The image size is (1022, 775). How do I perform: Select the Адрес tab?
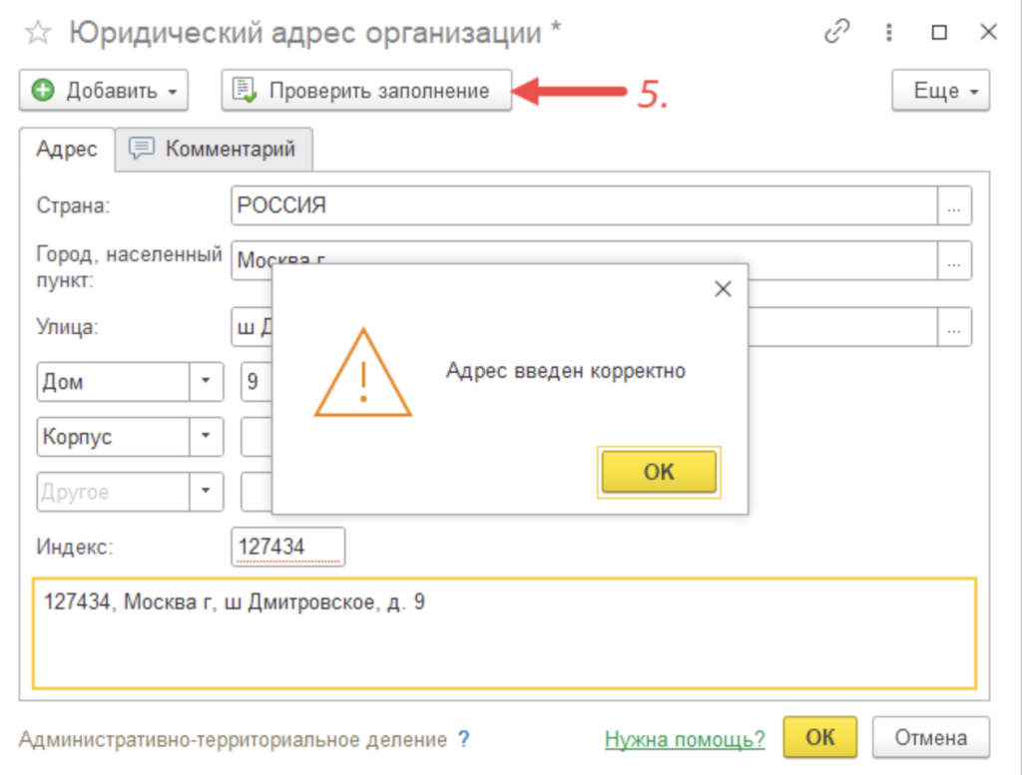pyautogui.click(x=67, y=150)
